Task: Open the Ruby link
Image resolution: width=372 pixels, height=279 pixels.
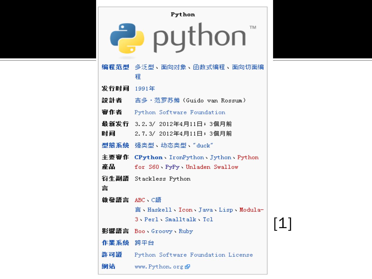Action: click(186, 231)
